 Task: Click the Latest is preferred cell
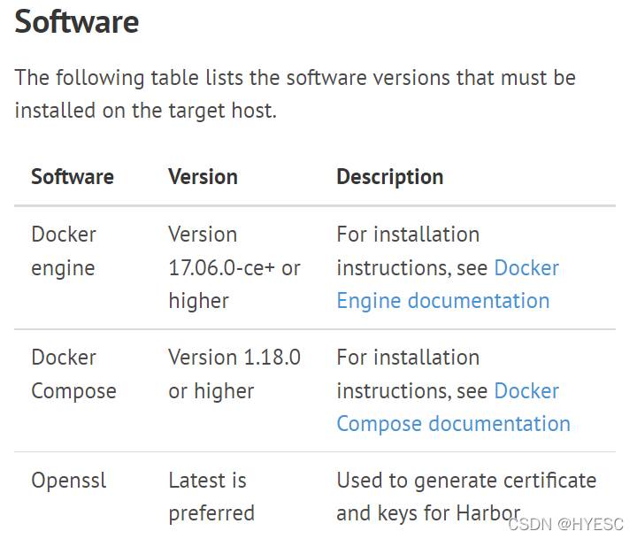(x=211, y=497)
